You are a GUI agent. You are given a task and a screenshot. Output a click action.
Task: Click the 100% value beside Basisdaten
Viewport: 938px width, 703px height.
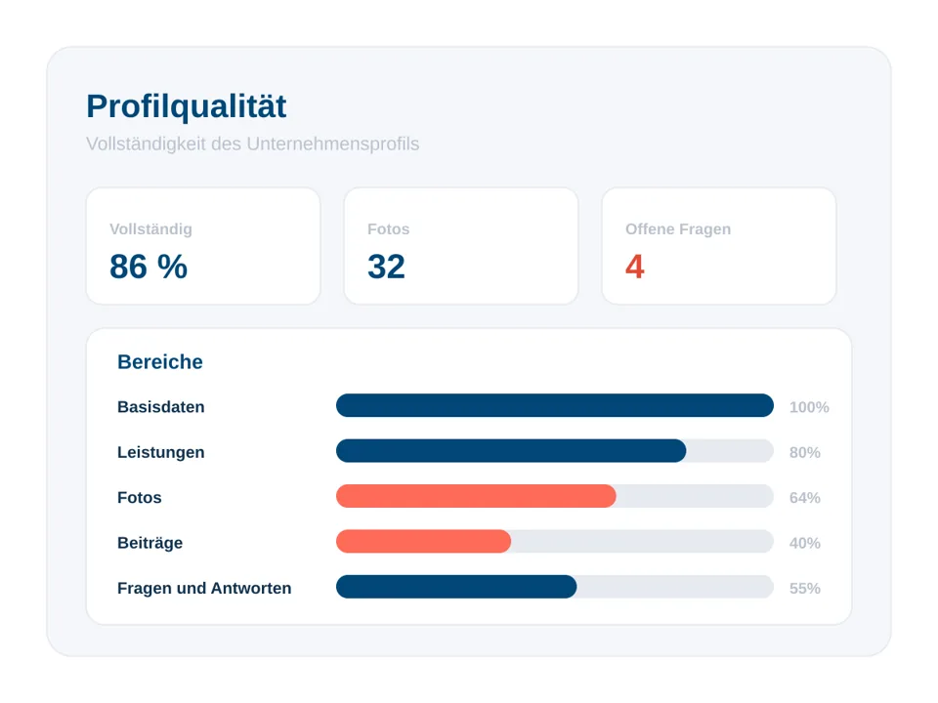point(809,407)
